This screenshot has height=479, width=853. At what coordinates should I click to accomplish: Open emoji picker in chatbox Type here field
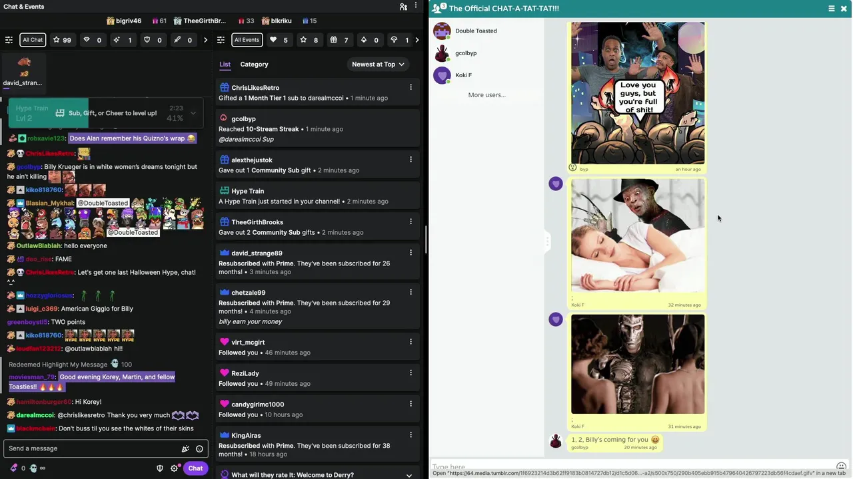841,467
